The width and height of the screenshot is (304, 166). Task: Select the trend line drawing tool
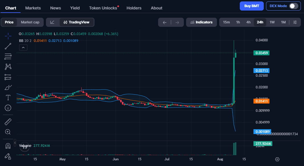(x=8, y=46)
